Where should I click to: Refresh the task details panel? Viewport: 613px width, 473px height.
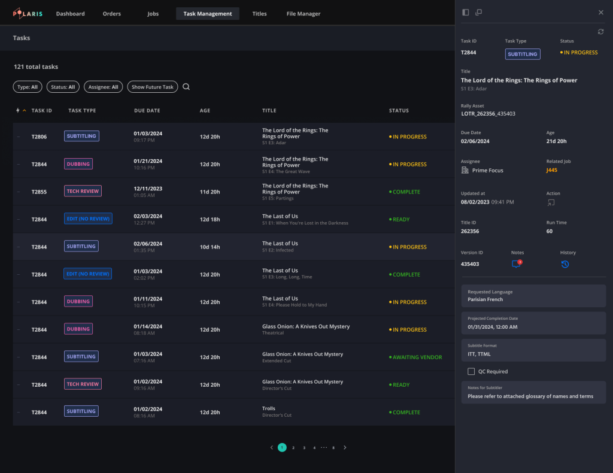coord(600,32)
